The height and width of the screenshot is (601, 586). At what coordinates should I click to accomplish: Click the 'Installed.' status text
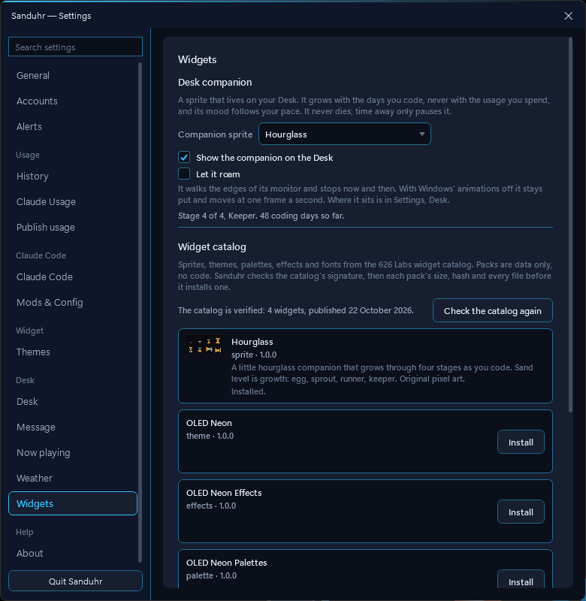[249, 391]
